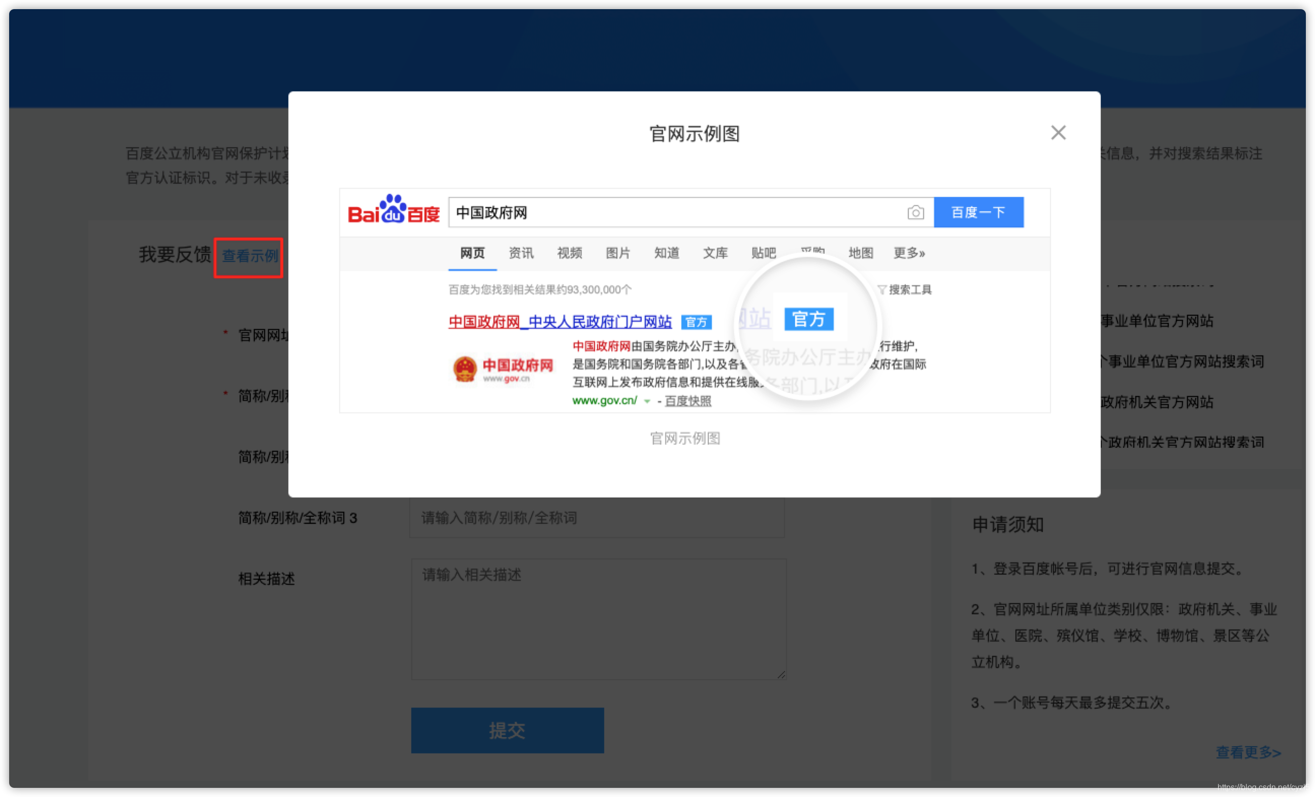Click the 官网示例图 example screenshot in the dialog
1315x797 pixels.
click(695, 301)
